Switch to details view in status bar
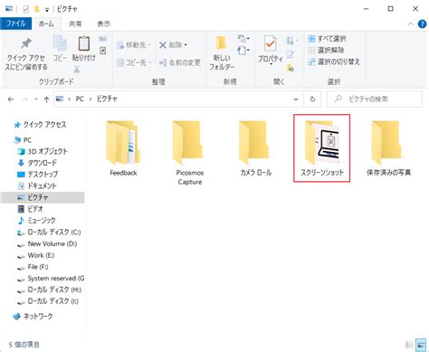The width and height of the screenshot is (429, 352). 409,345
